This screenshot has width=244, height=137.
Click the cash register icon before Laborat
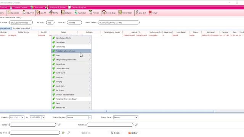tap(53, 13)
